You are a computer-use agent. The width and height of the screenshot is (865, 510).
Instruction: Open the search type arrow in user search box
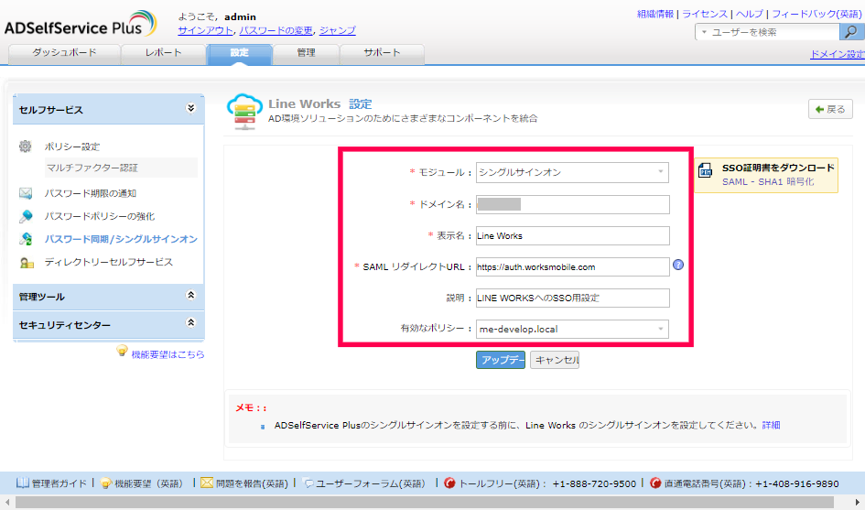click(x=704, y=32)
